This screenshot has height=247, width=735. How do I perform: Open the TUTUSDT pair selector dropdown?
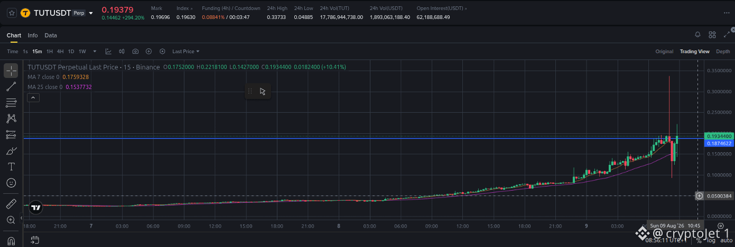(x=91, y=13)
